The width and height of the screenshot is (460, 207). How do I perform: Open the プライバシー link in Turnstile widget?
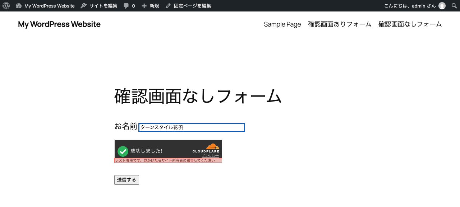pos(210,156)
